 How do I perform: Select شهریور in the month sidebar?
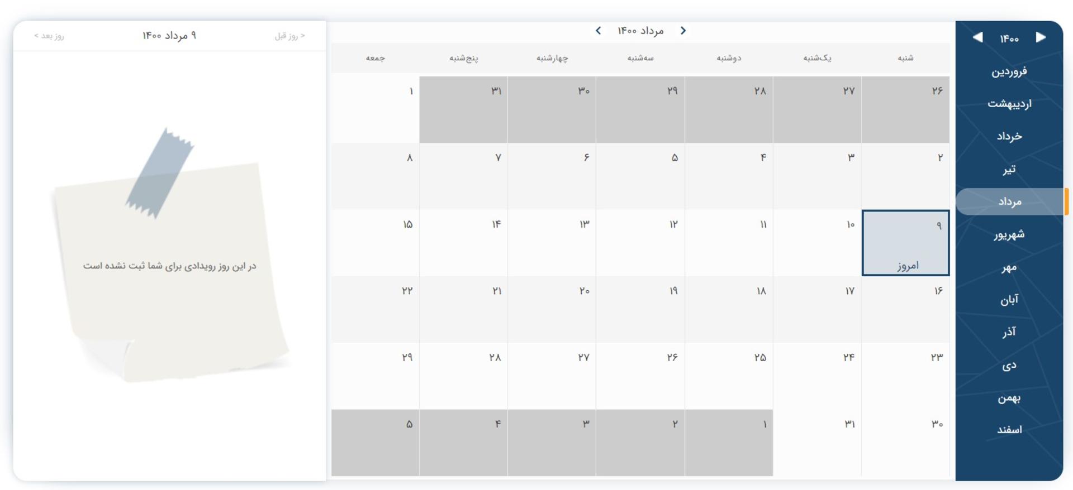(1009, 234)
